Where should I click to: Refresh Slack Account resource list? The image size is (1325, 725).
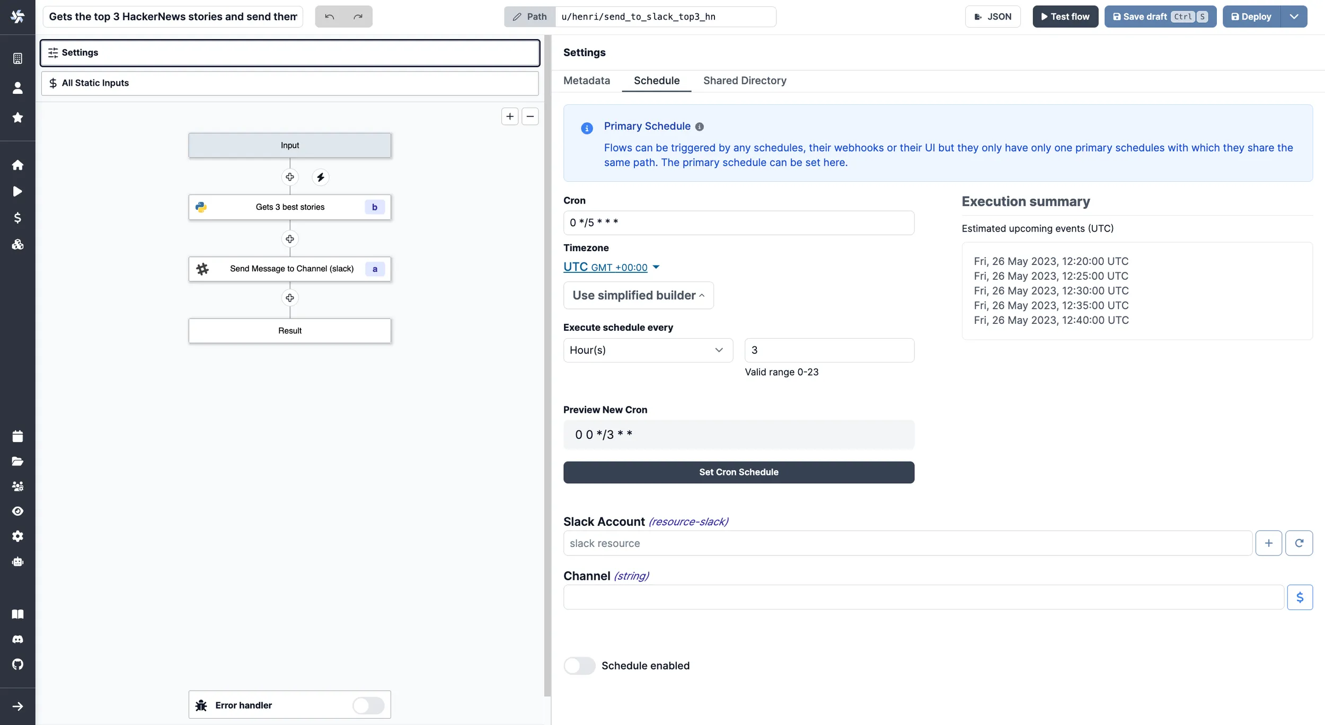point(1299,543)
